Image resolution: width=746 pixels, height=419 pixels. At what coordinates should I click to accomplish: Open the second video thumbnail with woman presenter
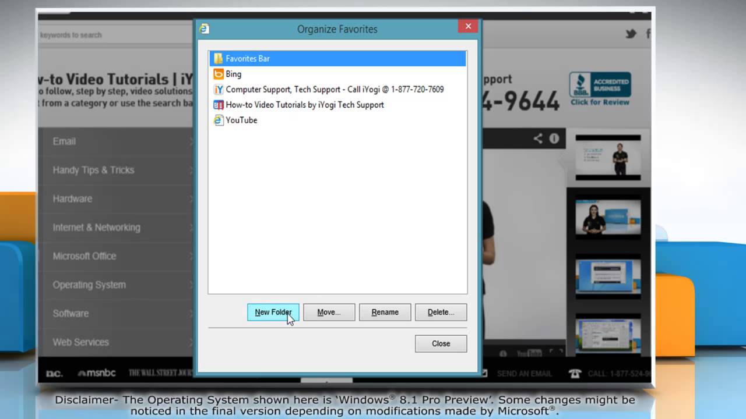click(x=608, y=218)
